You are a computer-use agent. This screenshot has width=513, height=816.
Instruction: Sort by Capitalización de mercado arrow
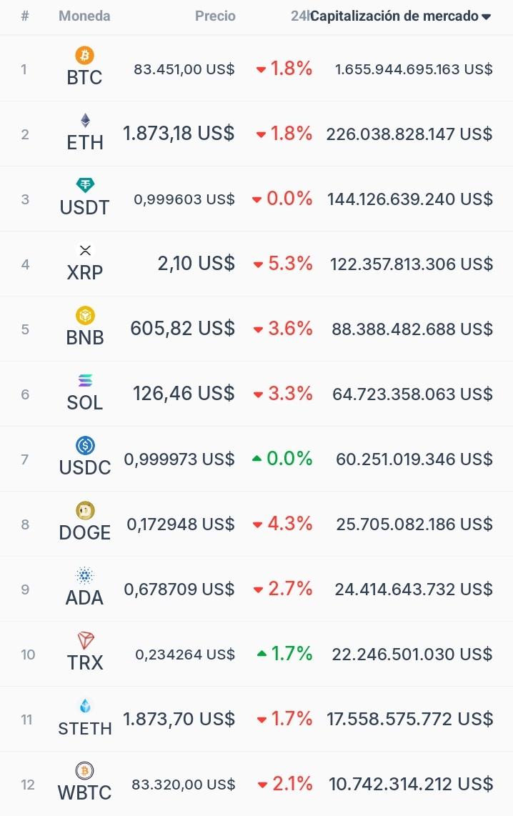487,16
